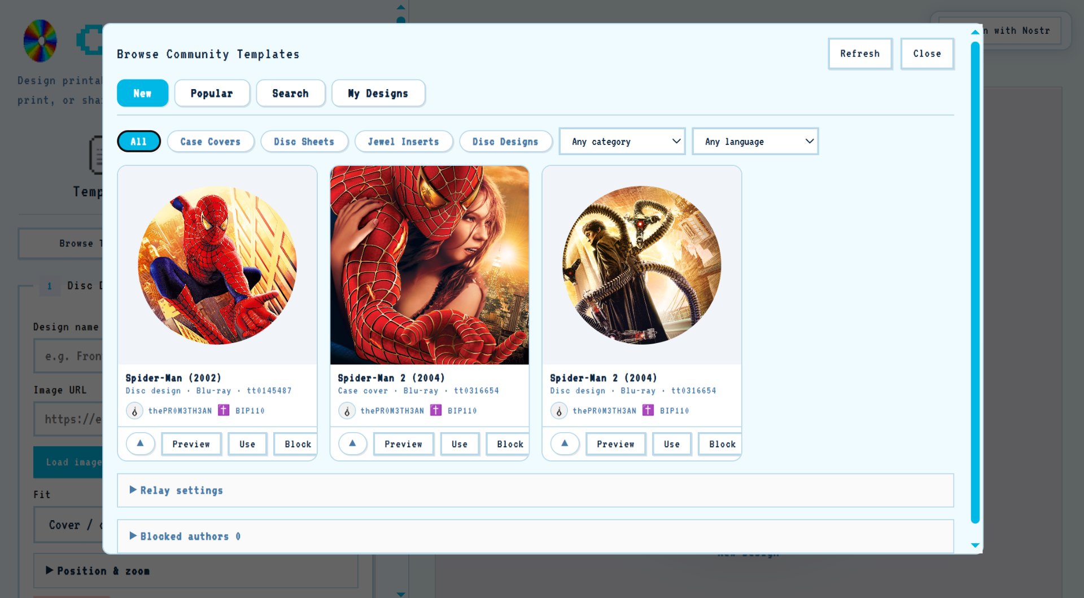Screen dimensions: 1084x598
Task: Open the Spider-Man 2 case cover thumbnail
Action: click(x=430, y=265)
